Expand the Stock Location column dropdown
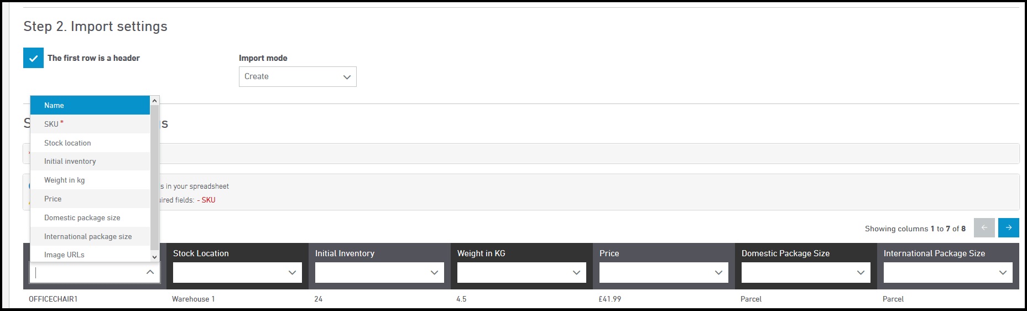This screenshot has width=1027, height=311. [237, 272]
